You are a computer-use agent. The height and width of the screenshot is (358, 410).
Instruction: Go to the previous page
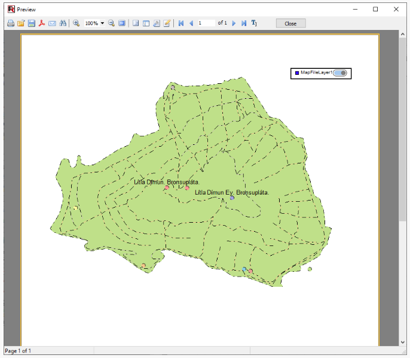tap(191, 23)
